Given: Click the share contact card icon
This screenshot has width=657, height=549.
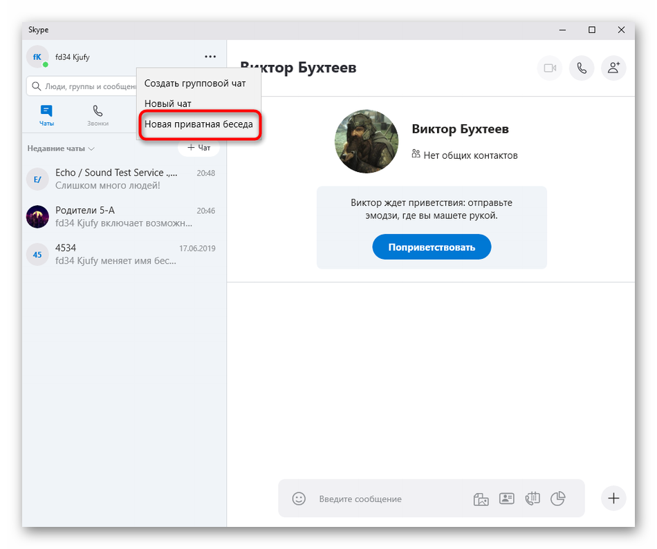Looking at the screenshot, I should click(507, 499).
